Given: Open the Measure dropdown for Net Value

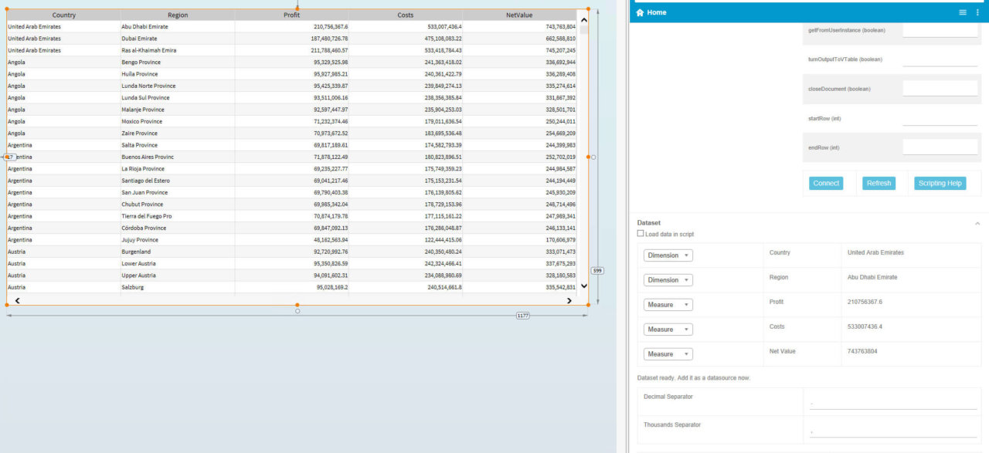Looking at the screenshot, I should 668,353.
